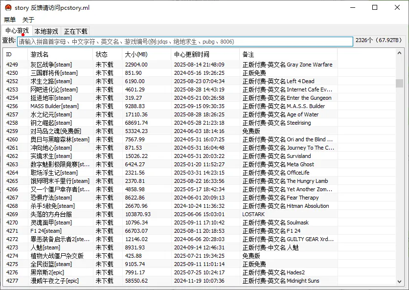Switch to the 本地游戏 tab
Image resolution: width=409 pixels, height=290 pixels.
pyautogui.click(x=46, y=31)
